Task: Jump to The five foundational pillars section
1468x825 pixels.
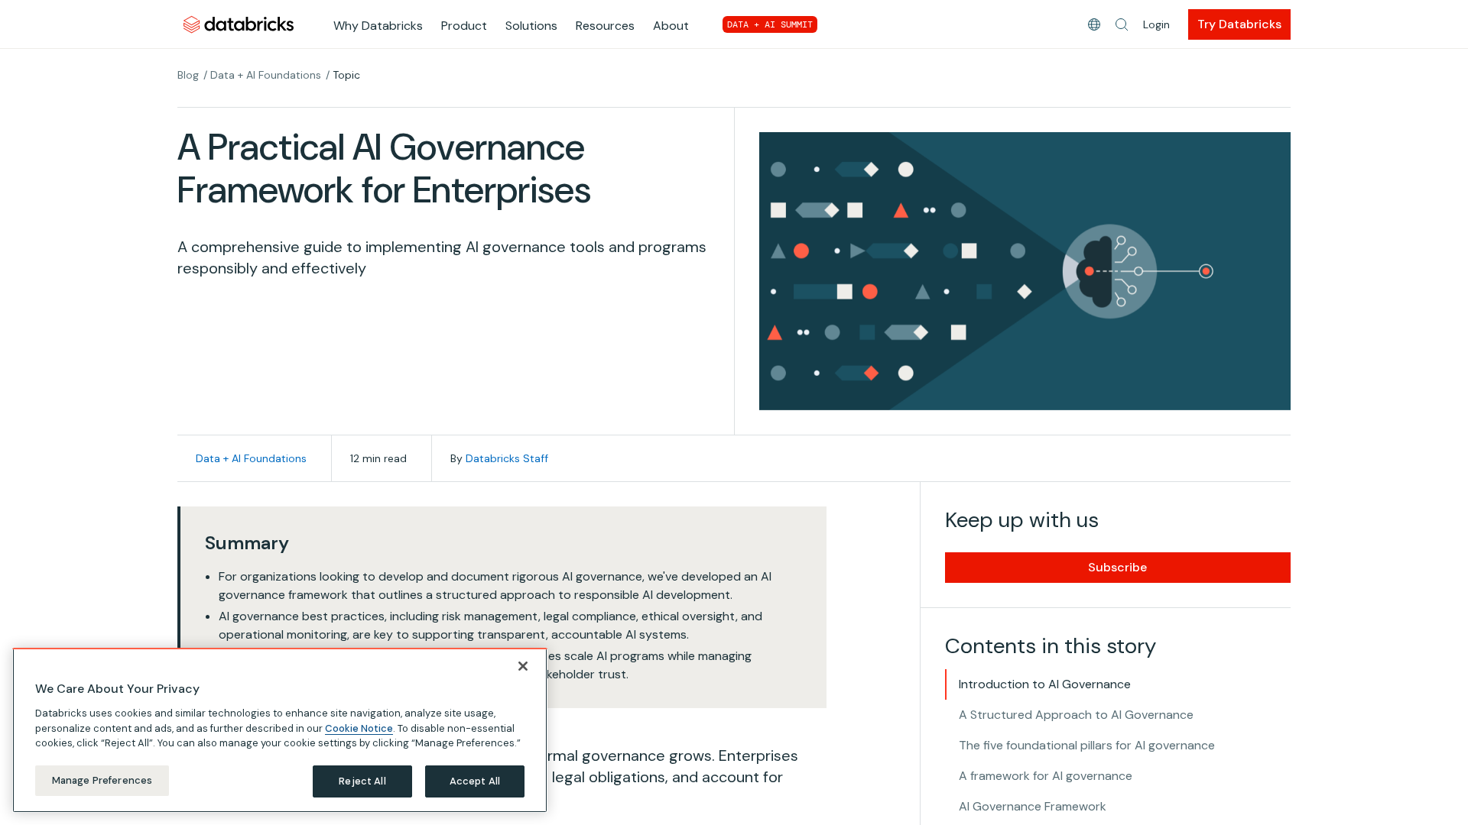Action: pos(1086,746)
